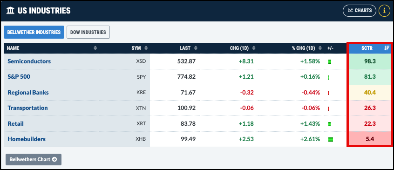Toggle SCTR descending sort icon
Image resolution: width=394 pixels, height=170 pixels.
coord(387,48)
